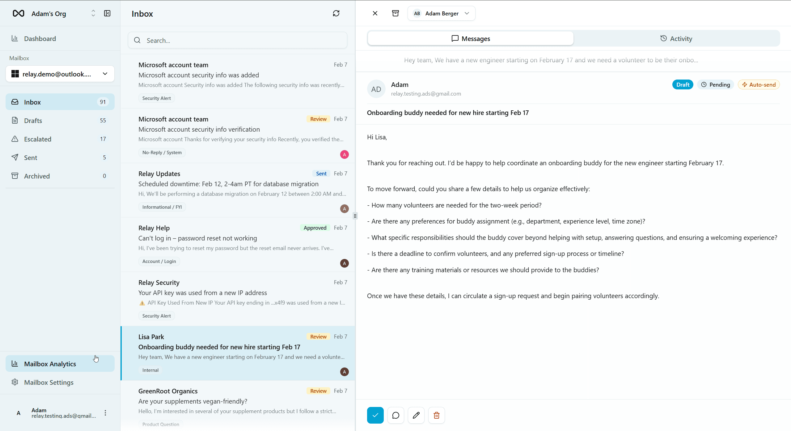The image size is (791, 431).
Task: Toggle the Draft status badge
Action: 683,84
